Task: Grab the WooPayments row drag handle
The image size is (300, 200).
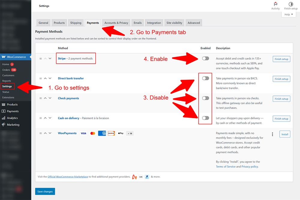Action: (40, 133)
